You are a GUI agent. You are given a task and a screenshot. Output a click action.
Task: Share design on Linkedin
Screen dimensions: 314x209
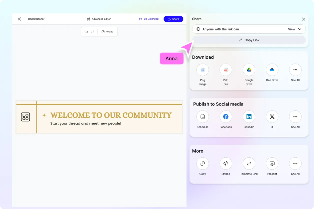[249, 117]
